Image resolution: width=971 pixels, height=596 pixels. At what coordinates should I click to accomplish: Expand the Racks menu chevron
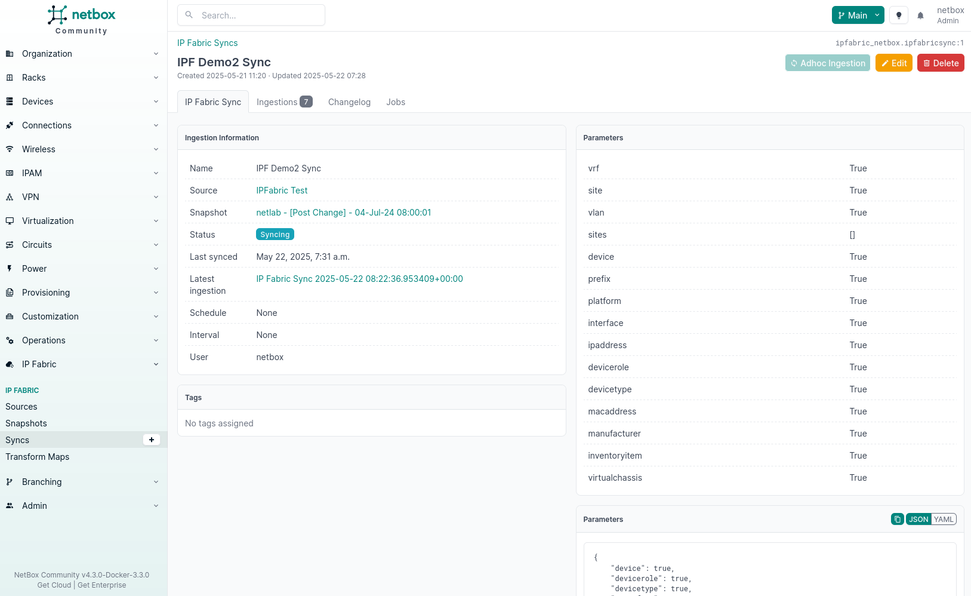coord(156,78)
